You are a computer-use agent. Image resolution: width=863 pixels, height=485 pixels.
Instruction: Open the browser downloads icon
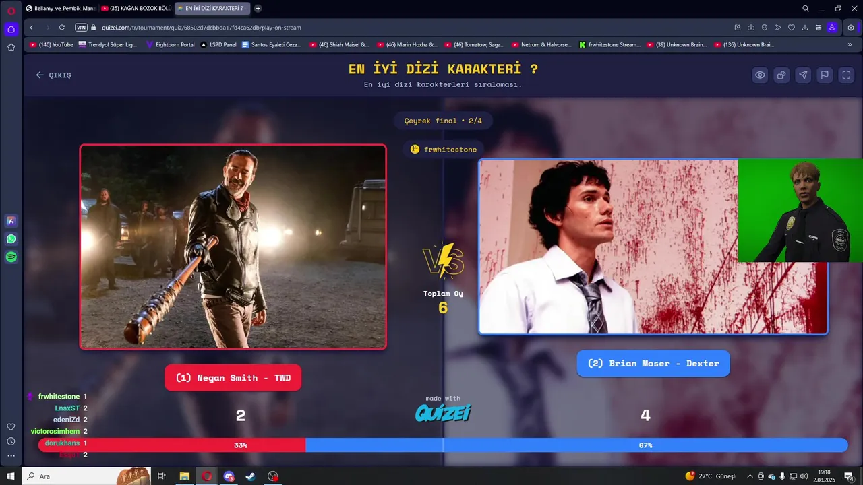click(805, 28)
